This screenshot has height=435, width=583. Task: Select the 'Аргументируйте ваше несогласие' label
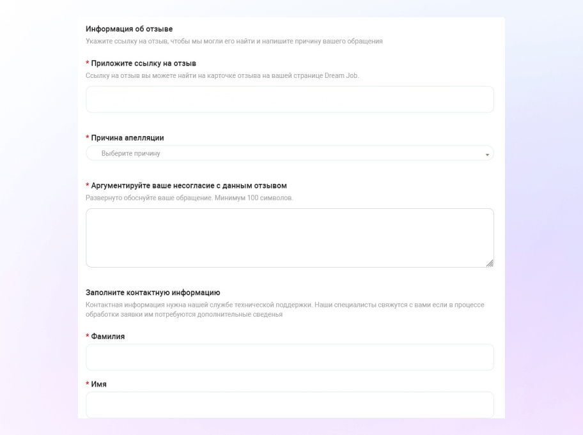click(189, 186)
